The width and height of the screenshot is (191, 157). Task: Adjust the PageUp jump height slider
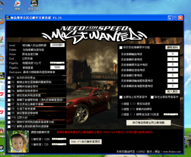57,63
